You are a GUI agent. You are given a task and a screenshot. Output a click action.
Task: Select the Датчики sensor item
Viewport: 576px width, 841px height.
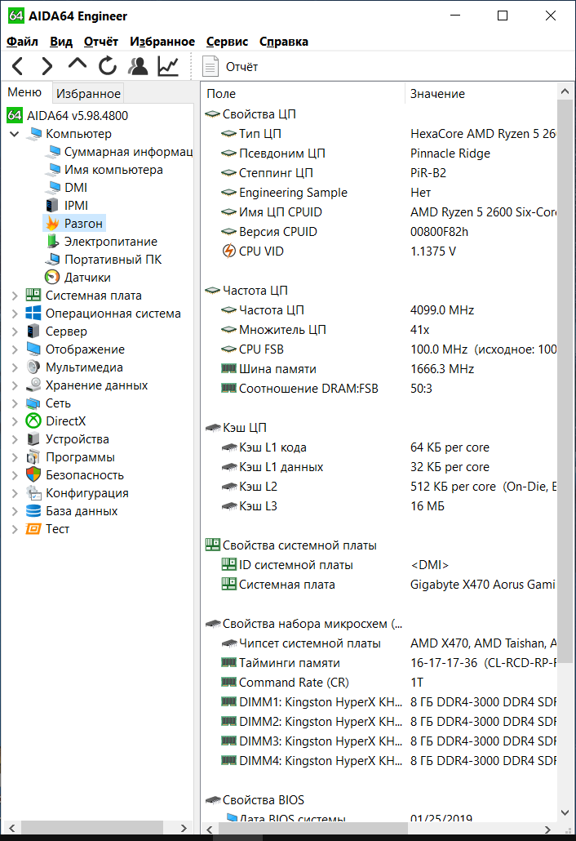point(87,278)
